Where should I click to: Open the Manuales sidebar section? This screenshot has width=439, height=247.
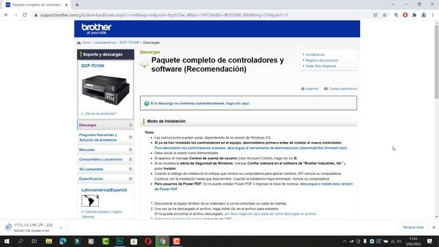tap(106, 150)
